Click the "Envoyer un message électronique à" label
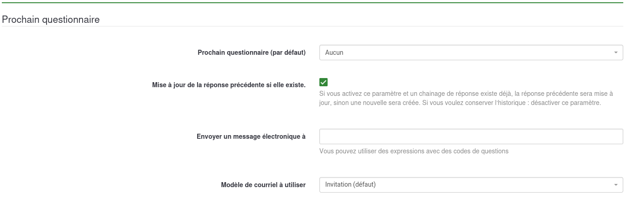626x199 pixels. pyautogui.click(x=251, y=136)
